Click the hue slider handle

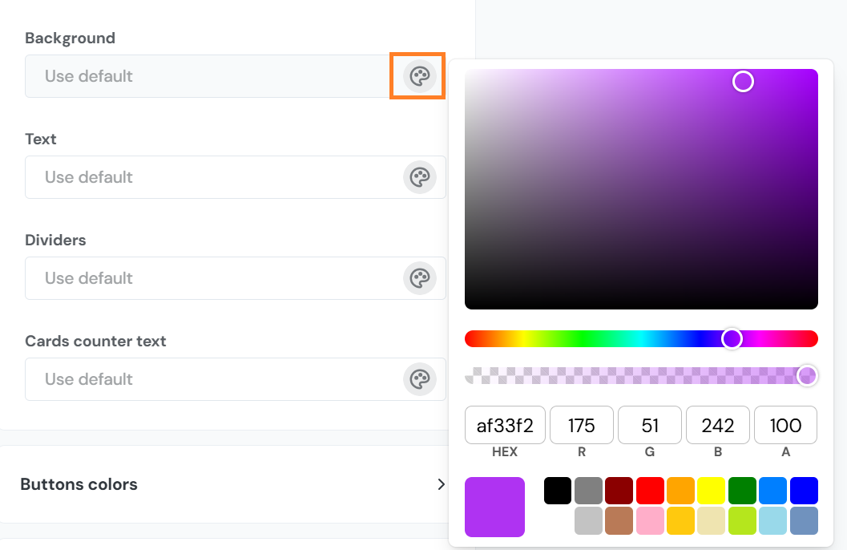(x=732, y=338)
